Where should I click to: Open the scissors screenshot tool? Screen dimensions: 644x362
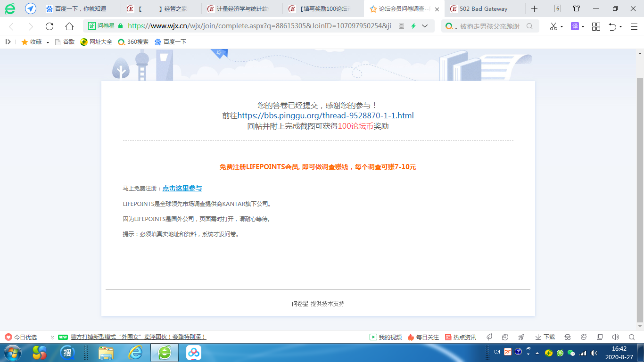click(553, 26)
